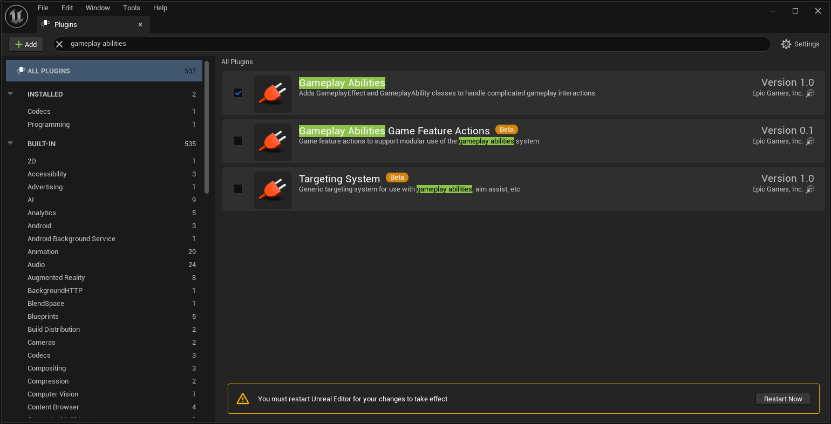Click Beta badge on Game Feature Actions

tap(507, 129)
